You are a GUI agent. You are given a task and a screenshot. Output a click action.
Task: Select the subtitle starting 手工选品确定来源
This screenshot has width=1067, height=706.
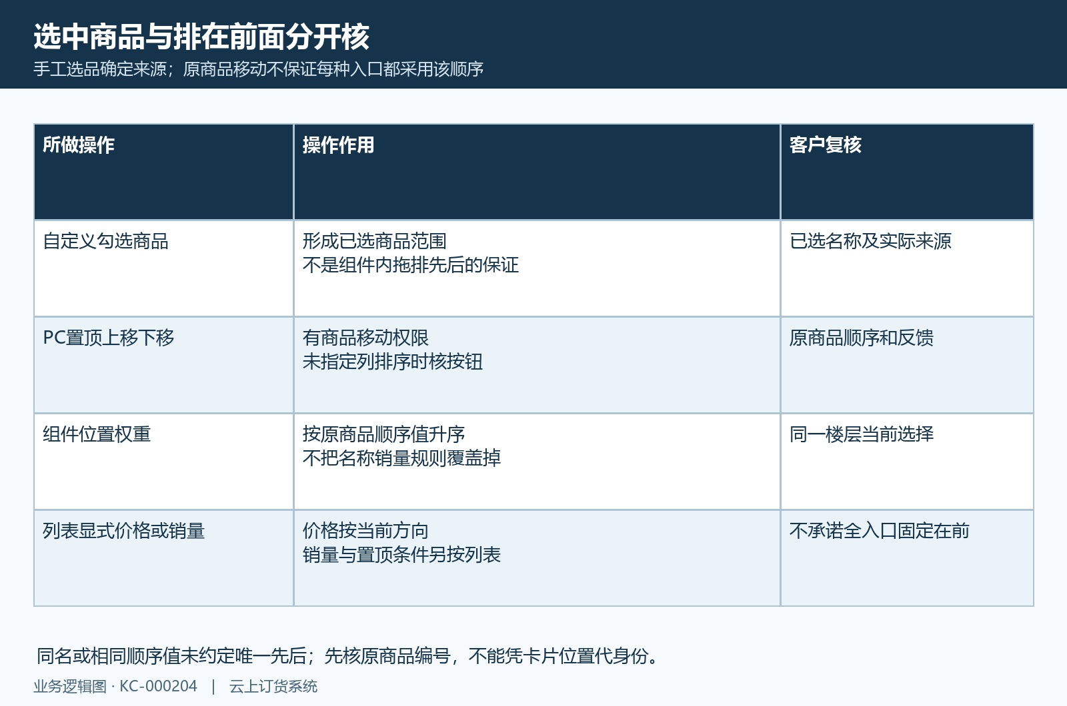coord(258,69)
